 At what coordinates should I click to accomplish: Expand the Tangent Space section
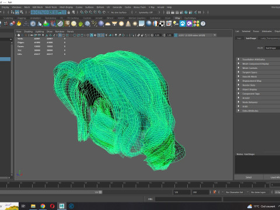(x=258, y=72)
